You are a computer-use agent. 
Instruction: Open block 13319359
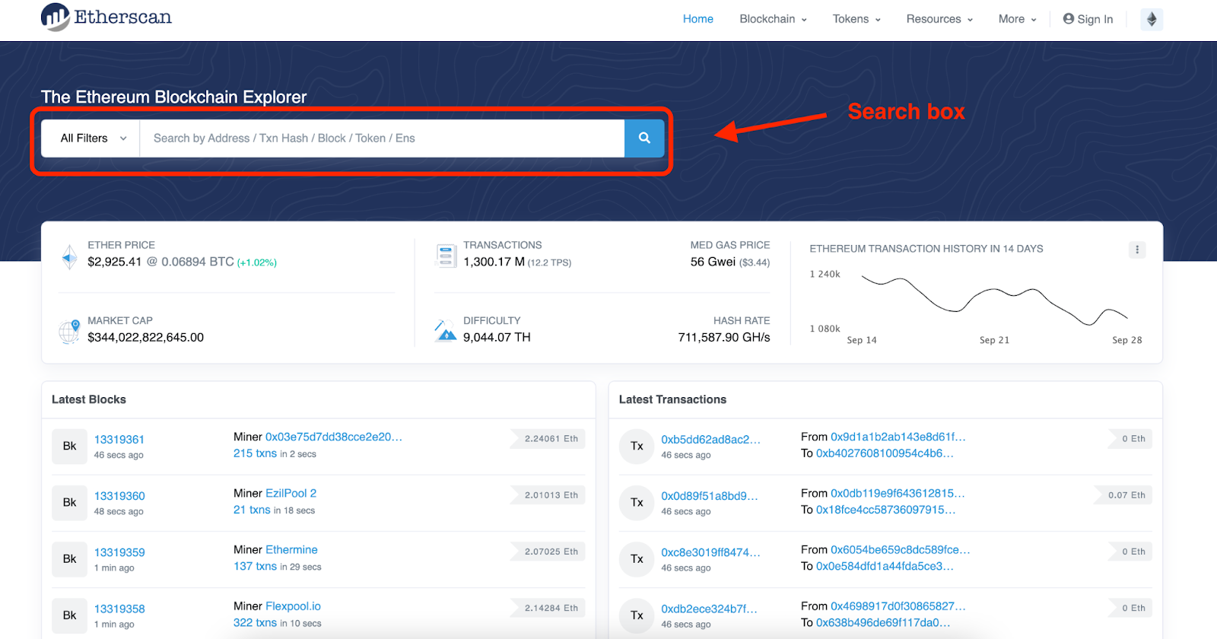point(119,552)
